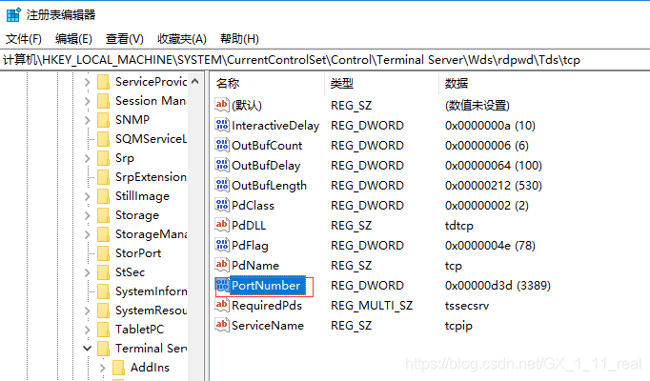Select the PortNumber value name
Screen dimensions: 650x381
(x=266, y=286)
